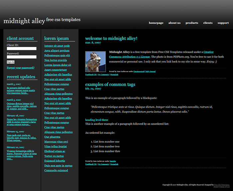This screenshot has height=191, width=233.
Task: Select the Amet consectetuer link
Action: (56, 70)
